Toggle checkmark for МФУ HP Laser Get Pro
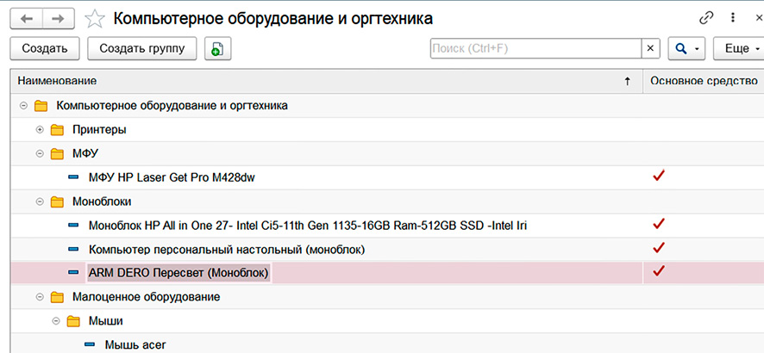 (x=660, y=177)
